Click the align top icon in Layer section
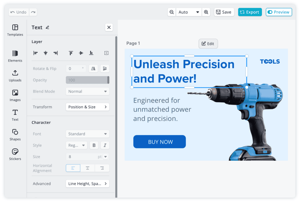The height and width of the screenshot is (202, 300). click(x=71, y=53)
